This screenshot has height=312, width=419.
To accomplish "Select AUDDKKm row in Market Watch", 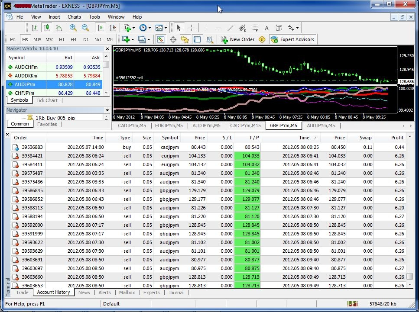I will pos(54,76).
